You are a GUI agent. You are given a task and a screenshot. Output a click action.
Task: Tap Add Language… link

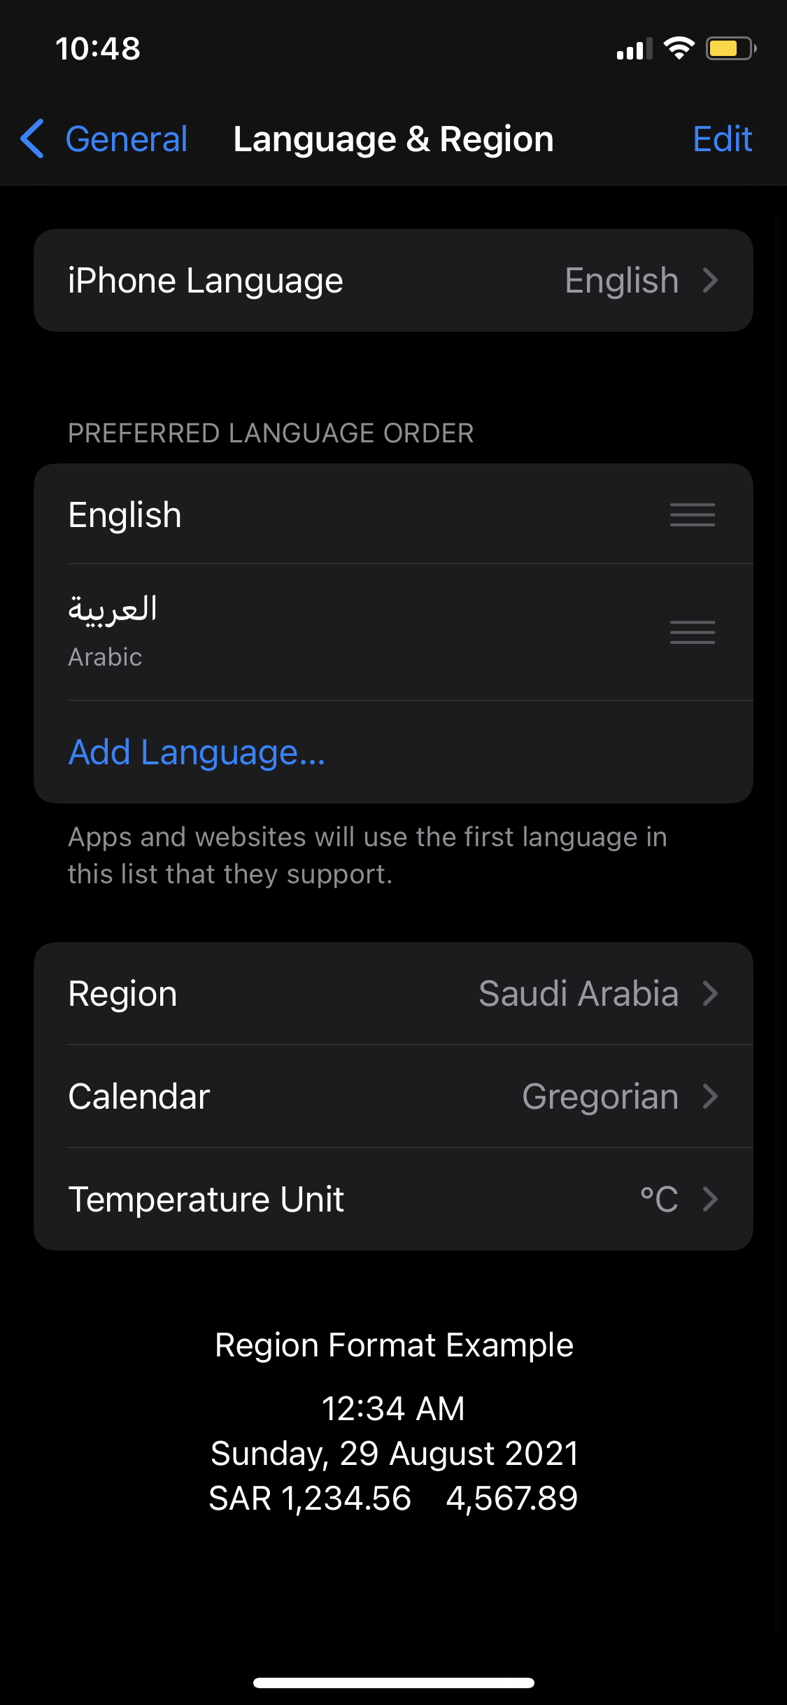click(197, 752)
